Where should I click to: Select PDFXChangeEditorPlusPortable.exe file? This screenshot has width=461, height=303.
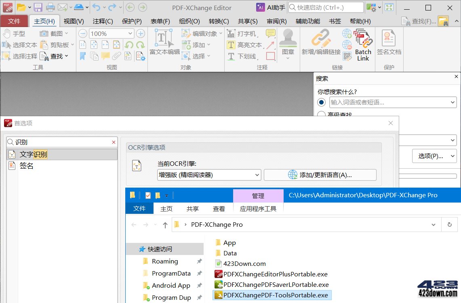tap(271, 274)
